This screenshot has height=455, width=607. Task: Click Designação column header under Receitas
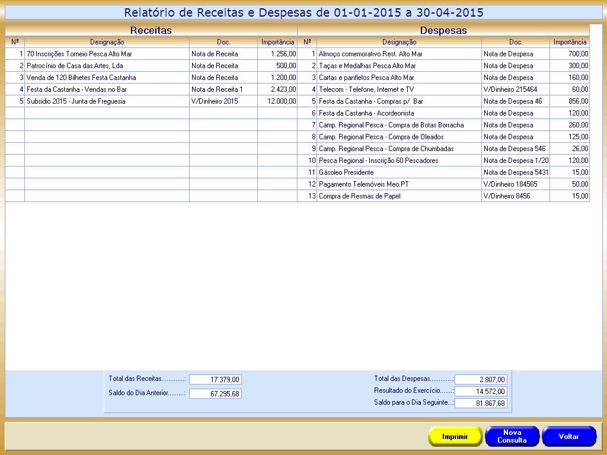(x=107, y=42)
